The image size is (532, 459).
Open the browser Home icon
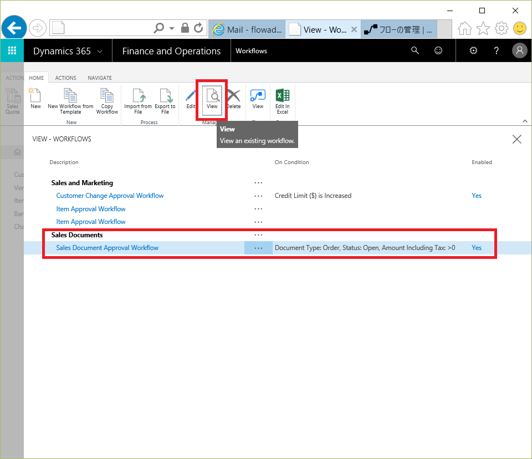(465, 28)
